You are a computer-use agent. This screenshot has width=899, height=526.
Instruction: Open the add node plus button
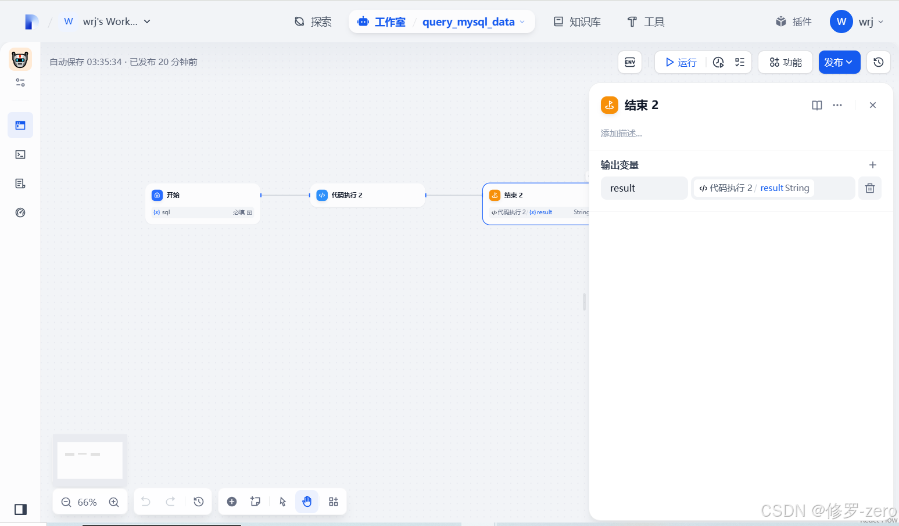click(x=231, y=501)
